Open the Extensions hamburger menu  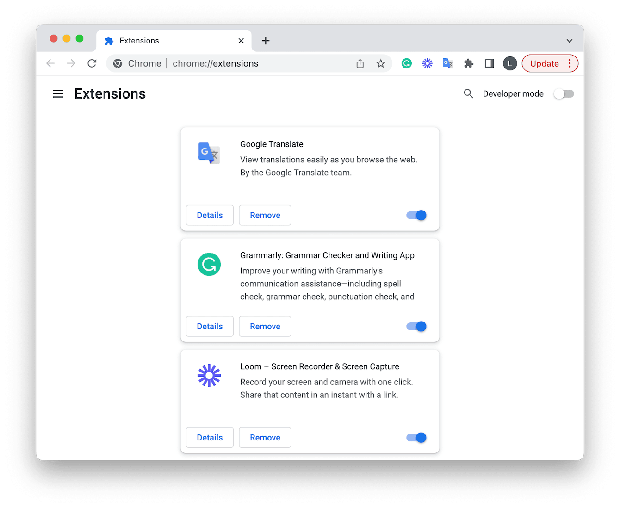[58, 93]
